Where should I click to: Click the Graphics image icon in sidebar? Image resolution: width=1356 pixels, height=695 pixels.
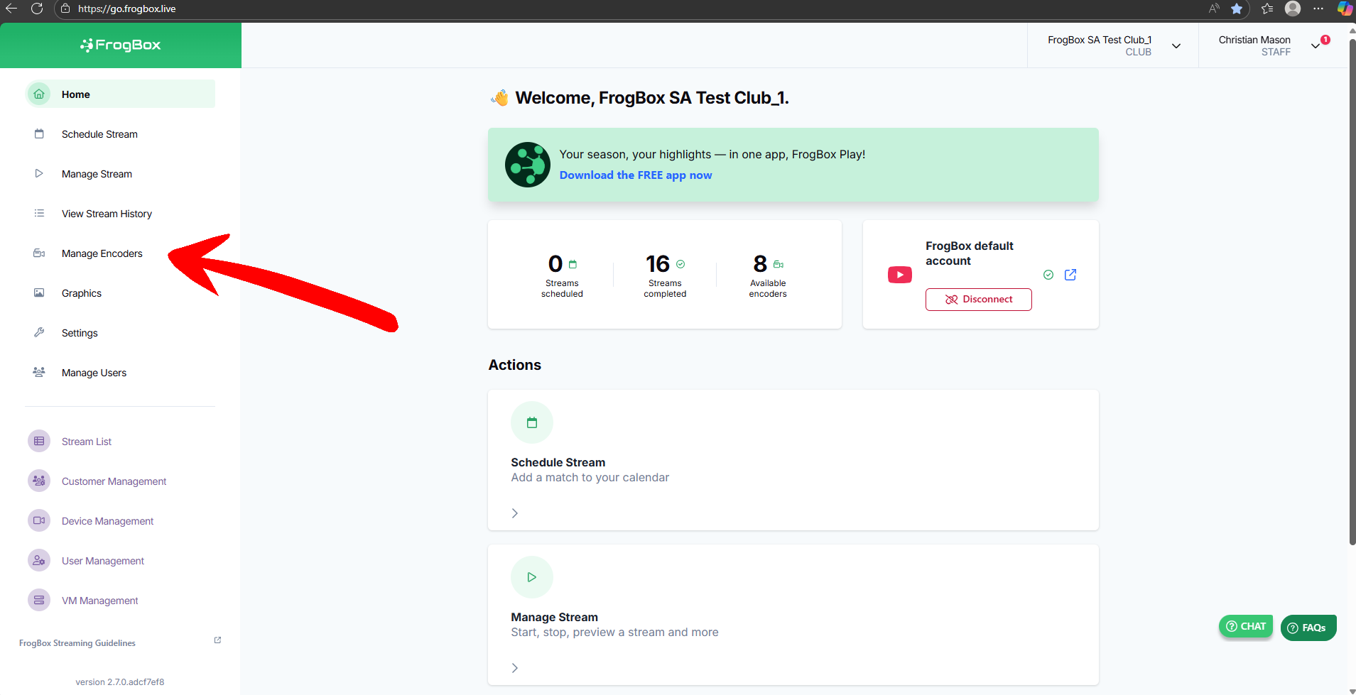[x=39, y=293]
